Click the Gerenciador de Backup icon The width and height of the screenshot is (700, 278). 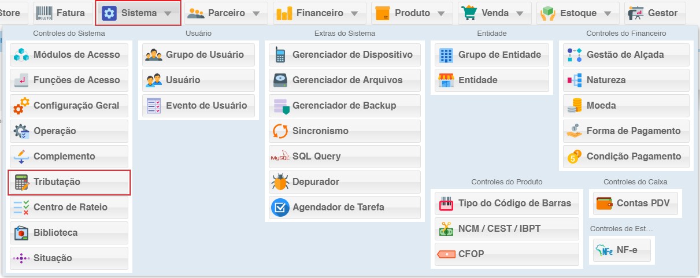[x=280, y=106]
